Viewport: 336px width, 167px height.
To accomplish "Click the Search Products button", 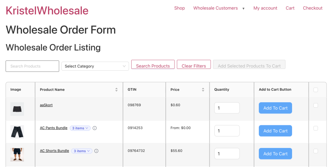I will point(153,64).
